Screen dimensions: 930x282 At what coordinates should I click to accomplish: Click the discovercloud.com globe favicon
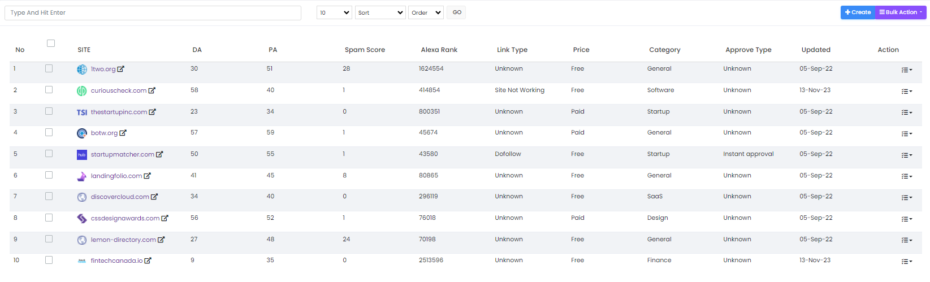click(82, 197)
